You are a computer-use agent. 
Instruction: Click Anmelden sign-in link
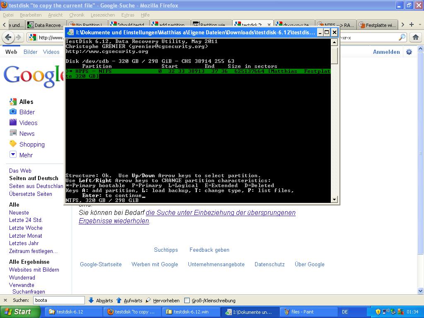coord(386,52)
